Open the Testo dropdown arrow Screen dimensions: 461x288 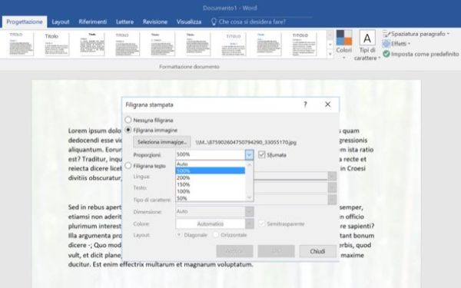pos(332,187)
